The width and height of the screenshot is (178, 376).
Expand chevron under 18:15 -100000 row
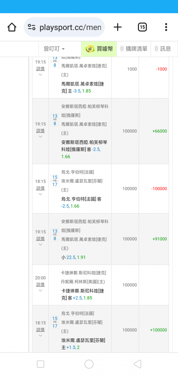click(x=40, y=194)
